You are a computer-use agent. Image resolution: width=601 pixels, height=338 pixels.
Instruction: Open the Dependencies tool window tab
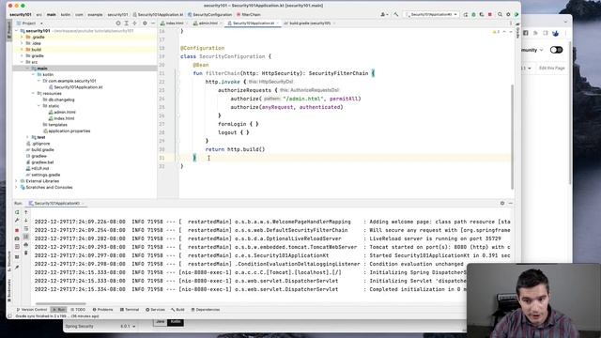206,309
